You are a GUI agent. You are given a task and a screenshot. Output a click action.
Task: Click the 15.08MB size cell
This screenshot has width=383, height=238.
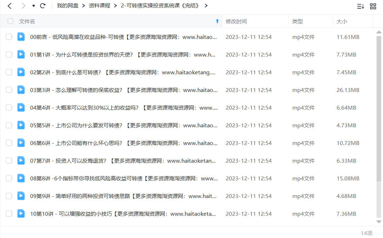coord(348,179)
